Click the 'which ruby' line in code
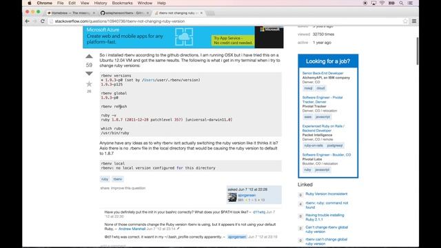The width and height of the screenshot is (441, 248). (112, 129)
